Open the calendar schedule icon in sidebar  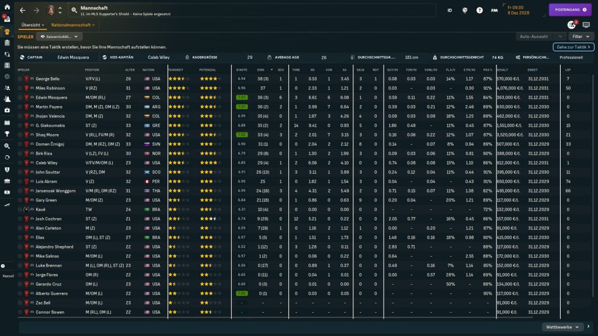tap(6, 123)
